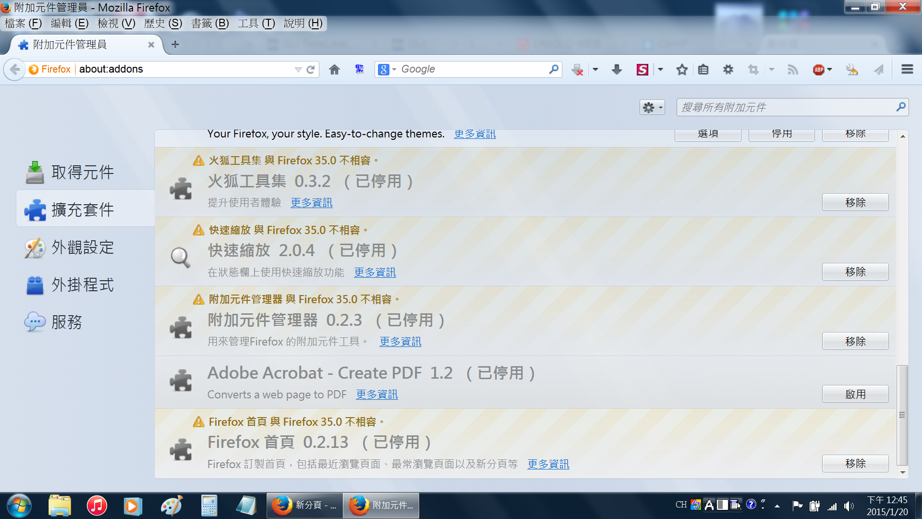This screenshot has width=922, height=519.
Task: Expand the Google search engine dropdown
Action: (x=387, y=69)
